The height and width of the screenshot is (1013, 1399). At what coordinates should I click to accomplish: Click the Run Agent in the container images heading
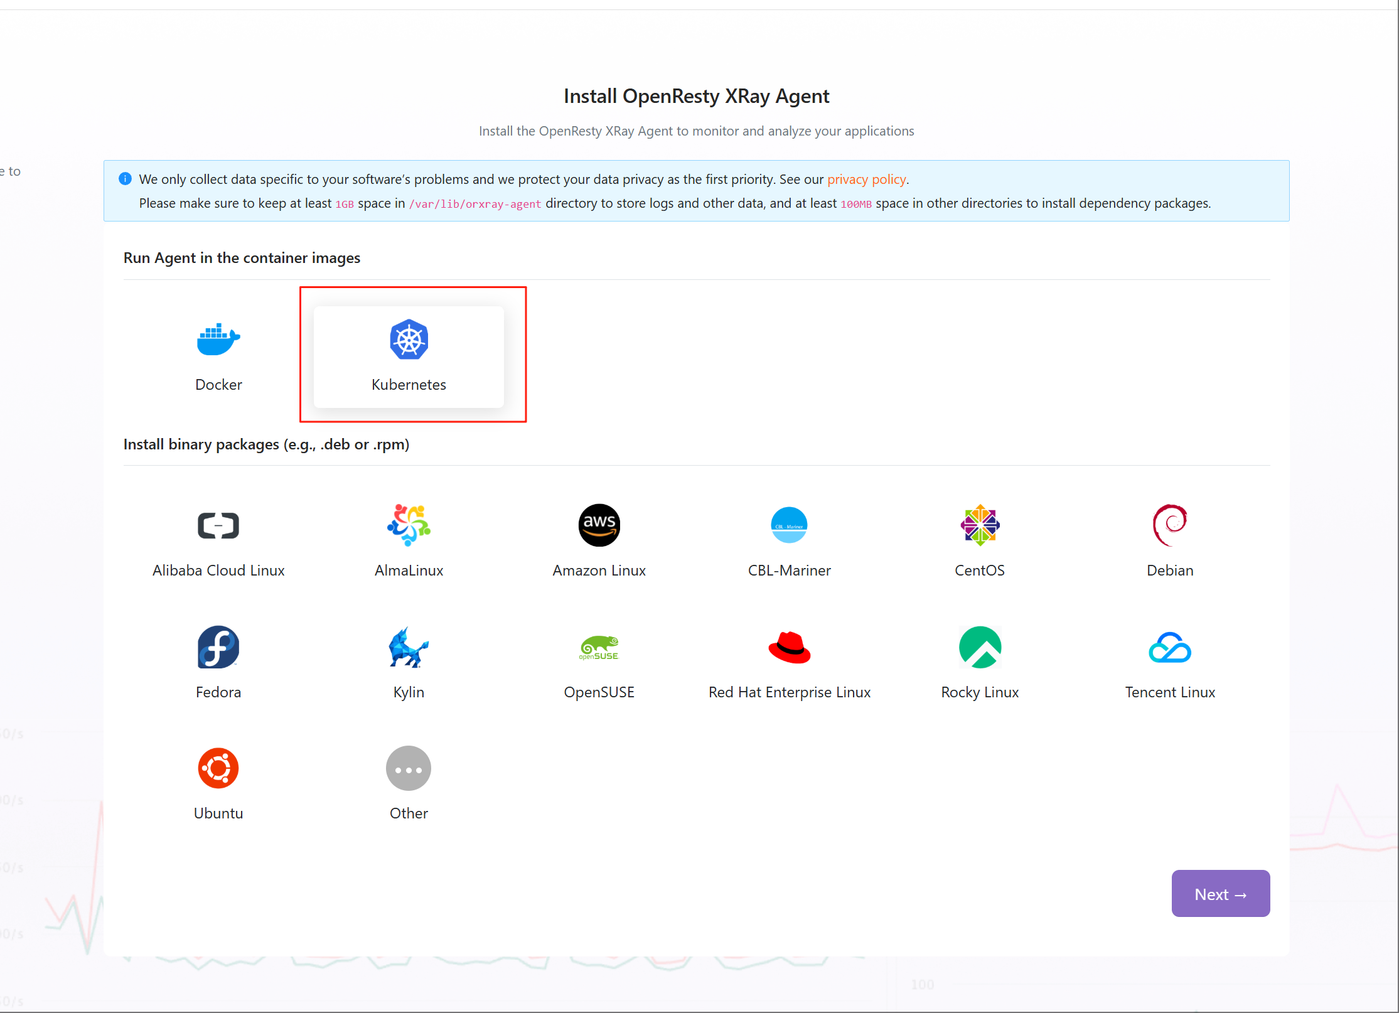(x=242, y=257)
